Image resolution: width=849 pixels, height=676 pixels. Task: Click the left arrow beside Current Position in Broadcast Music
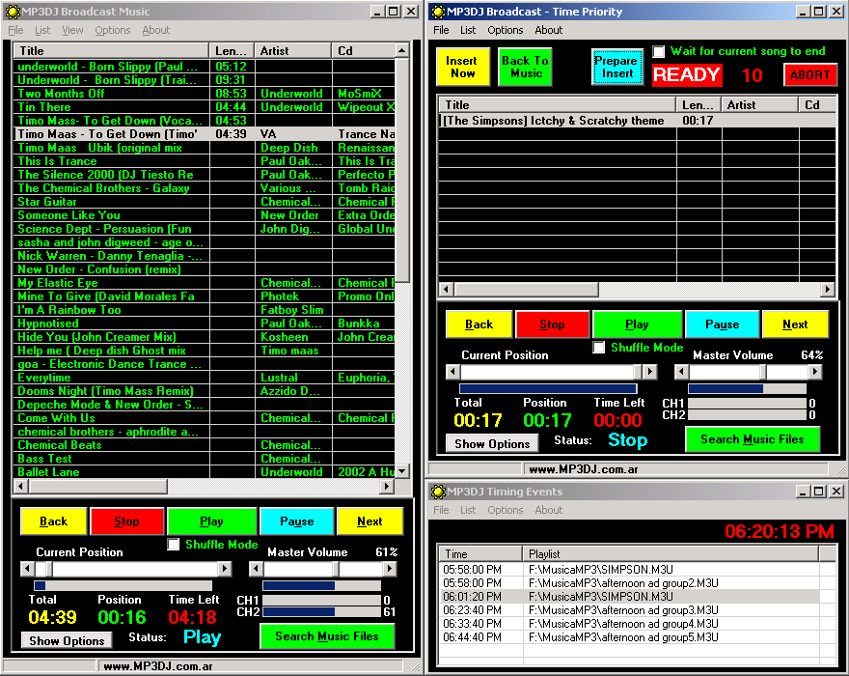29,568
